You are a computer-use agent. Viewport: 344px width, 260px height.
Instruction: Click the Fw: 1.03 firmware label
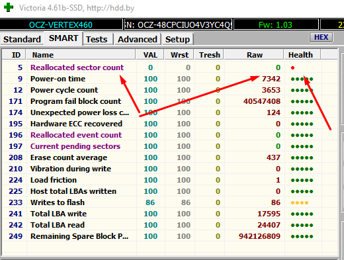[276, 24]
